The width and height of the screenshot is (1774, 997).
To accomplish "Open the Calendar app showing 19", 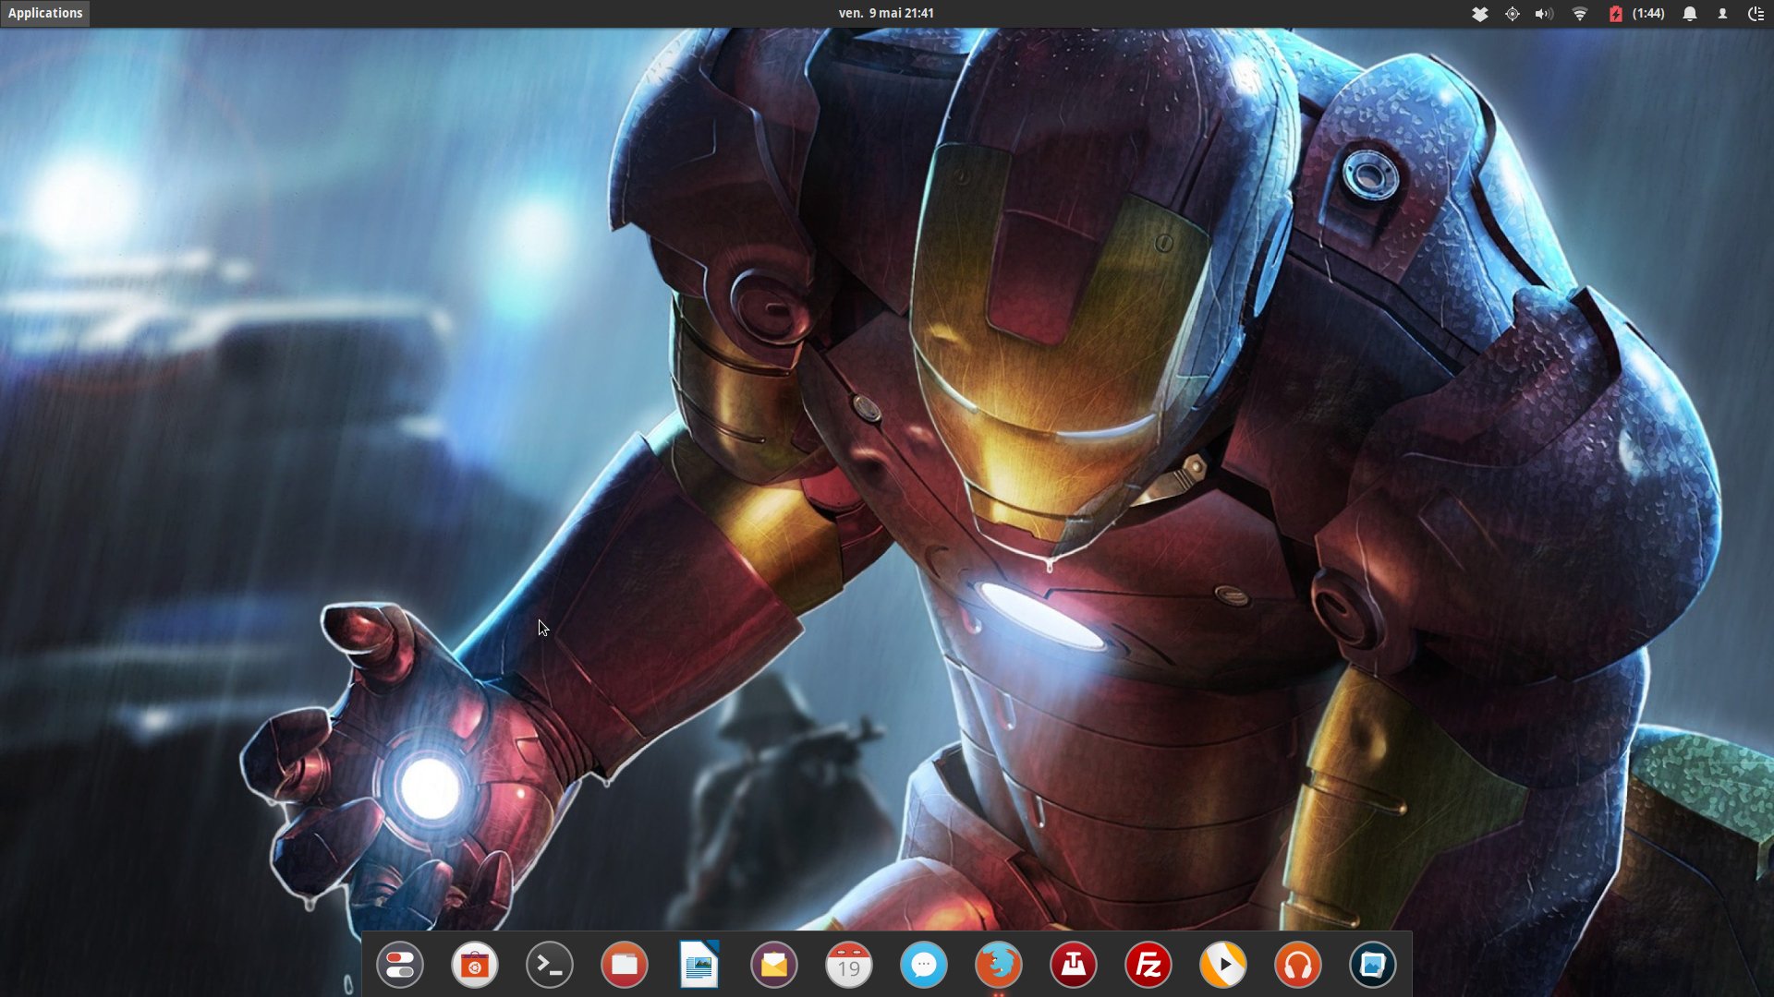I will coord(849,966).
